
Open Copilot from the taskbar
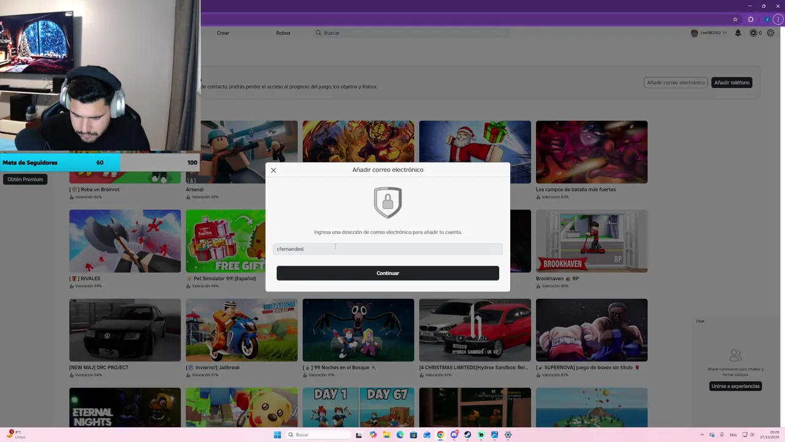pos(373,435)
